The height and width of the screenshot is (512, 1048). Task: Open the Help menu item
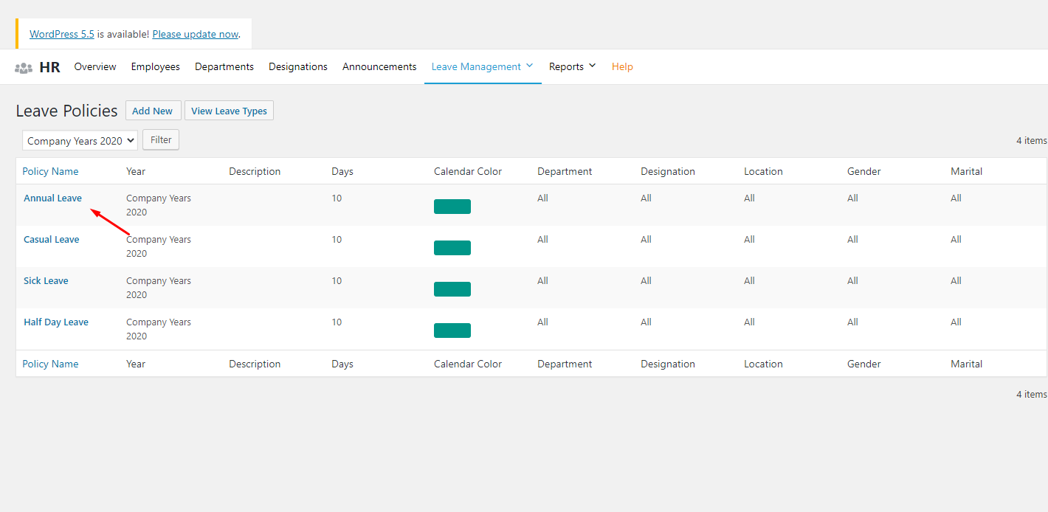(622, 66)
